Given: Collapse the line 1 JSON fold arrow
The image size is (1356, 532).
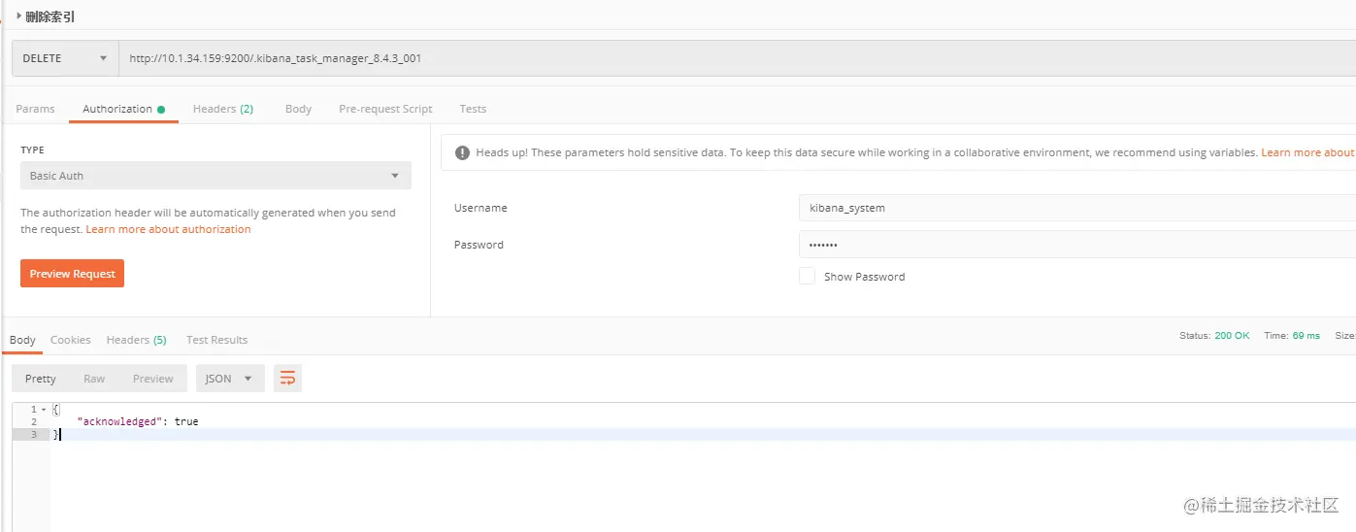Looking at the screenshot, I should [x=44, y=410].
